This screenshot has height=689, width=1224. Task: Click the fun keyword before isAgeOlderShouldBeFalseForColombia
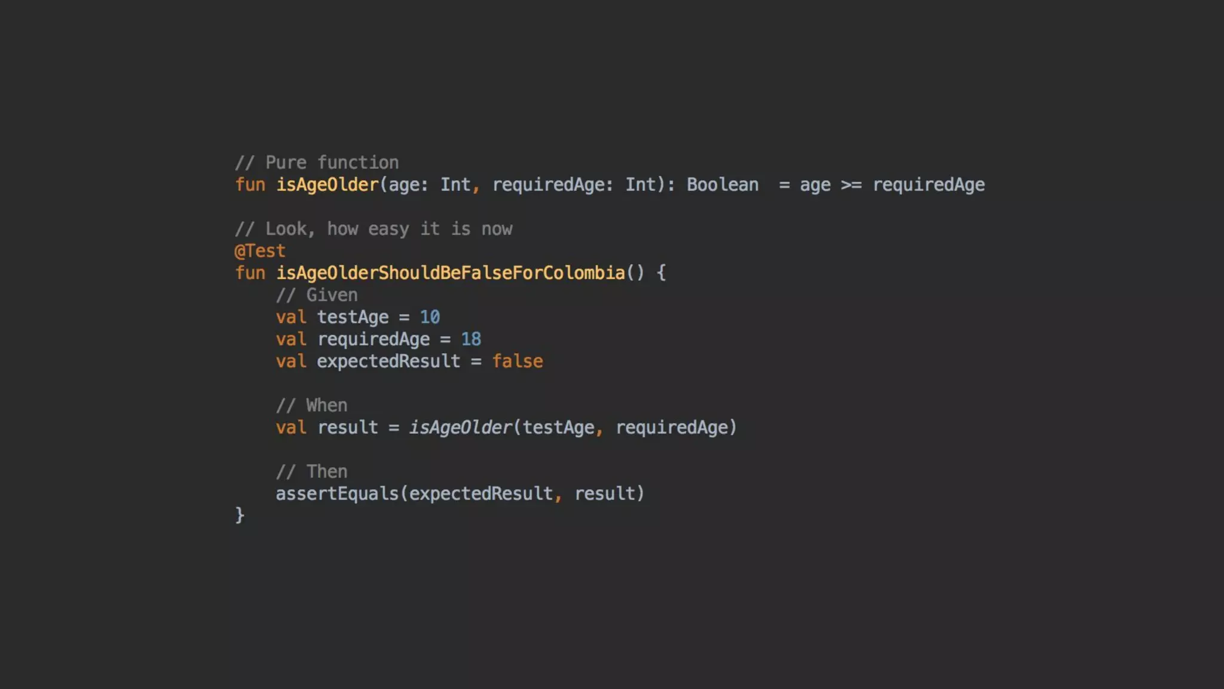point(250,273)
